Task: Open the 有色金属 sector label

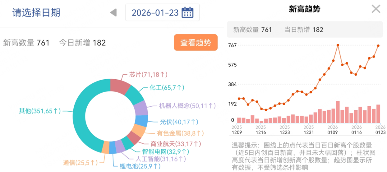Action: 180,133
